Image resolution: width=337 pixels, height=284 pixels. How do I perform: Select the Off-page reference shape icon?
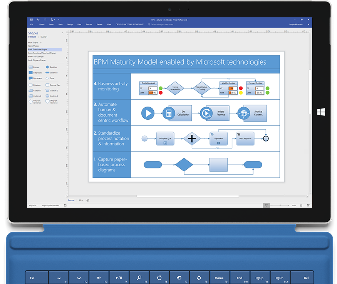47,102
